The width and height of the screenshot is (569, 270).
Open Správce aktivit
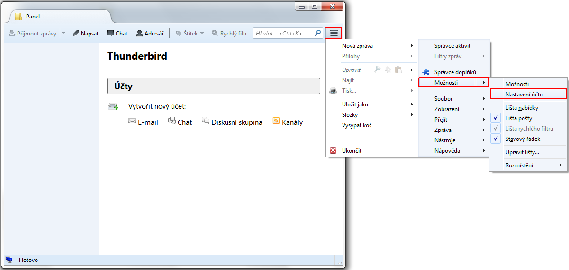454,46
